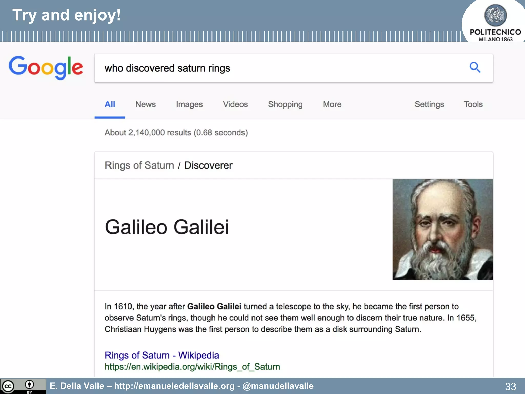Open the search Tools options
The image size is (525, 394).
tap(473, 104)
